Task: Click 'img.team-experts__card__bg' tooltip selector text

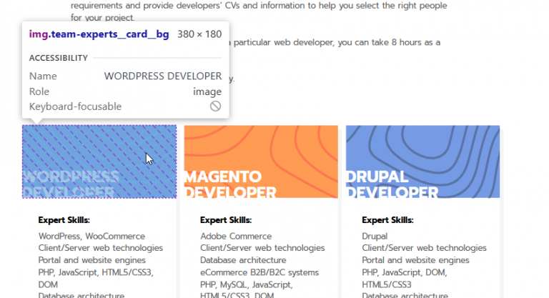Action: (99, 34)
